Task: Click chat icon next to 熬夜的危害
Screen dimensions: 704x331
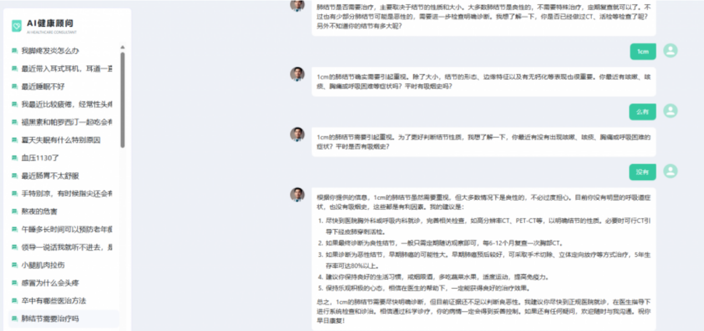Action: [x=14, y=211]
